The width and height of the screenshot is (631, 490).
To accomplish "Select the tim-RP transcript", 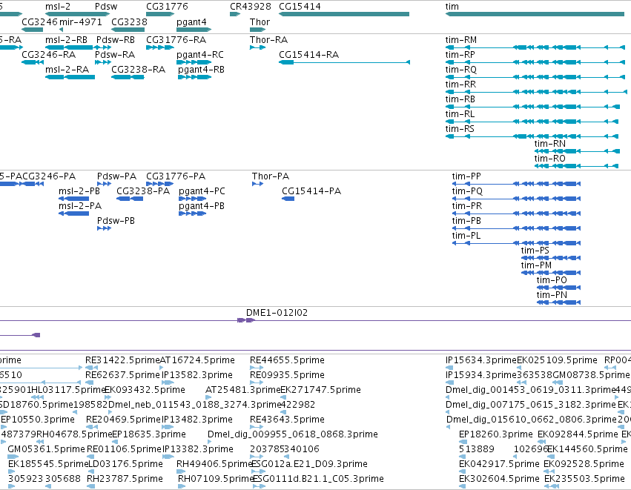I will (x=535, y=62).
